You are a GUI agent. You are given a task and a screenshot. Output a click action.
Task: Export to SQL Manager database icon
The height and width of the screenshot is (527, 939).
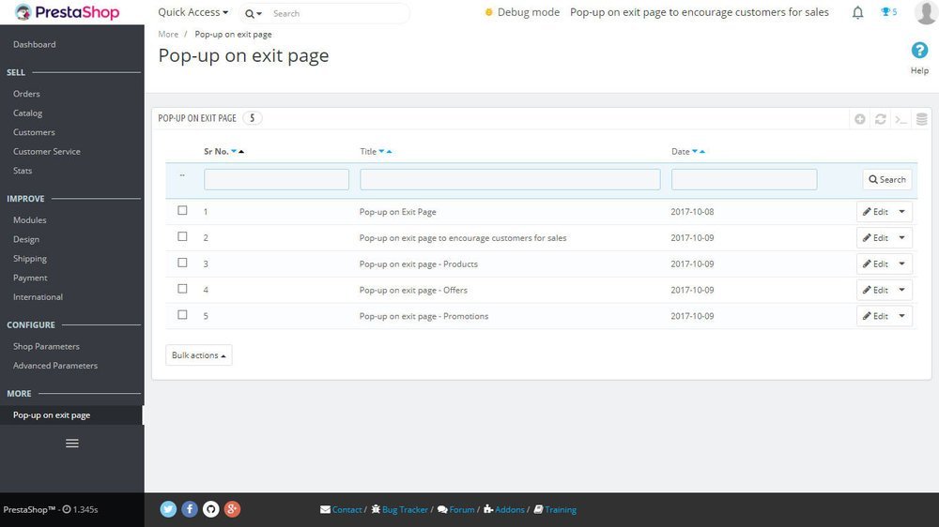coord(922,119)
